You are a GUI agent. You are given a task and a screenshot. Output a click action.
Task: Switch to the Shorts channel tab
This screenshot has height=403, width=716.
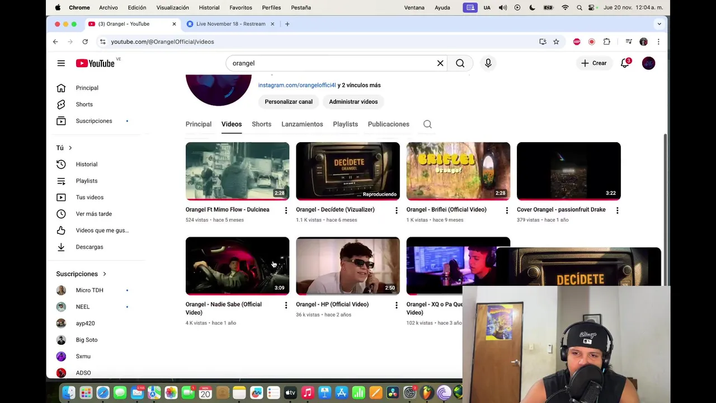261,124
